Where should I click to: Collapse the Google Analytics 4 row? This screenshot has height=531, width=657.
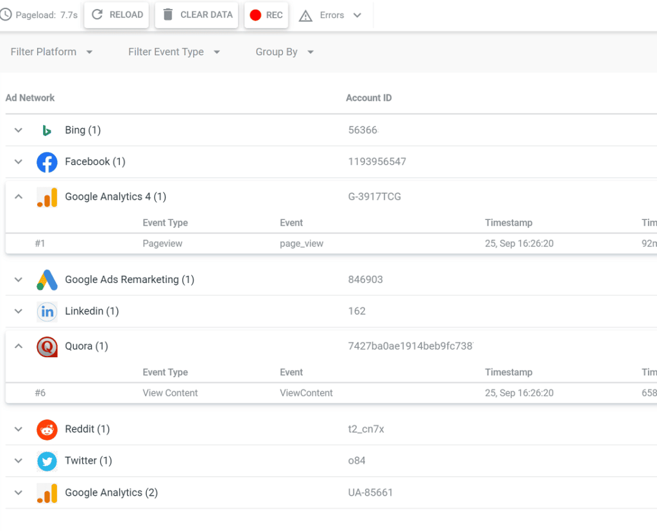click(x=19, y=196)
